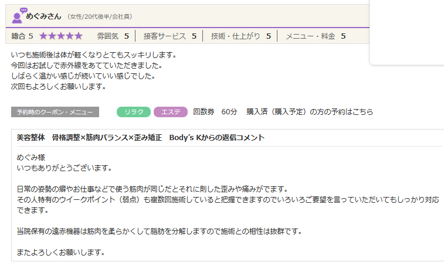This screenshot has width=444, height=262.
Task: Click the 雰囲気 score
Action: 113,36
